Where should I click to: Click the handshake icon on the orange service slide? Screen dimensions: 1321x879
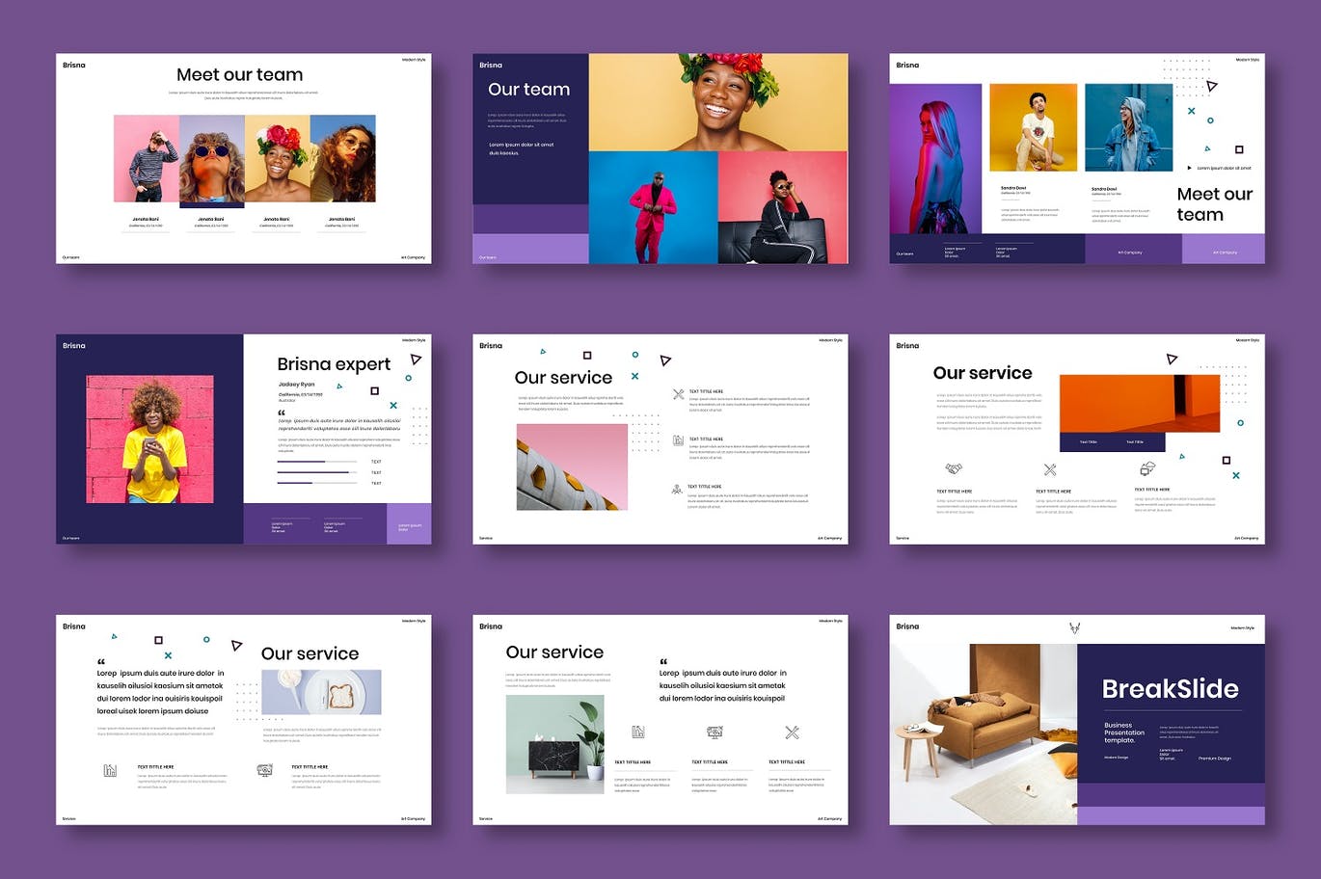click(x=954, y=469)
